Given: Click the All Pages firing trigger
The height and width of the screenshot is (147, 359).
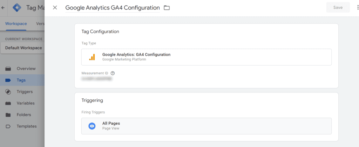Looking at the screenshot, I should point(206,126).
